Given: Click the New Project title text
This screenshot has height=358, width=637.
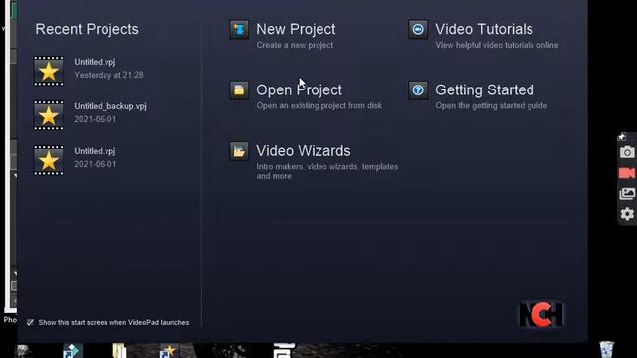Looking at the screenshot, I should 296,29.
